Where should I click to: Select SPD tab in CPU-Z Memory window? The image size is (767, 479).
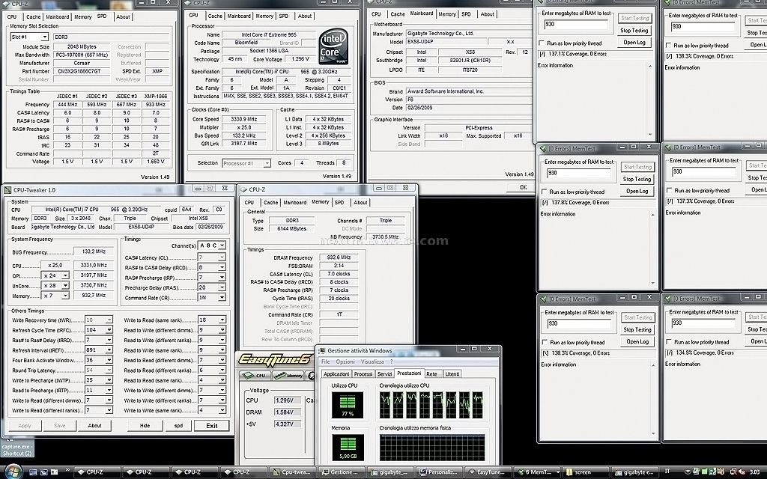tap(339, 202)
